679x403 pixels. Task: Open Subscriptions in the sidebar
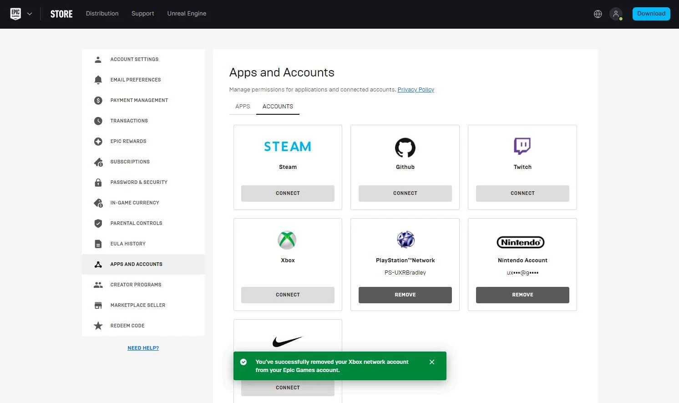click(x=143, y=162)
